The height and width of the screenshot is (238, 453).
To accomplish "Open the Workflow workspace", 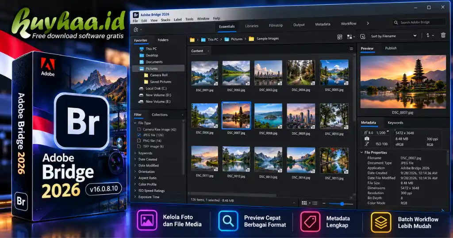I will pos(349,24).
